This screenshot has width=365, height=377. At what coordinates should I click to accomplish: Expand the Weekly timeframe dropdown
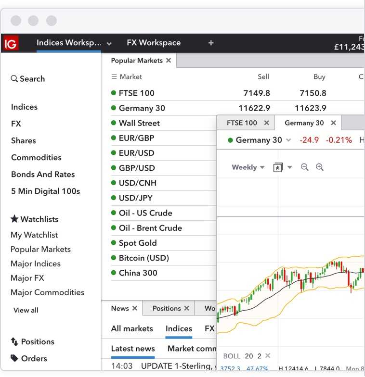coord(248,167)
